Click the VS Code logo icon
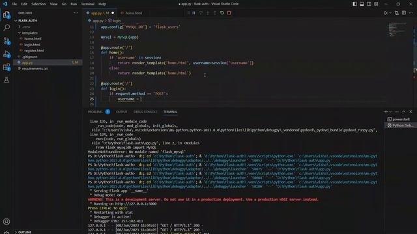 point(5,4)
